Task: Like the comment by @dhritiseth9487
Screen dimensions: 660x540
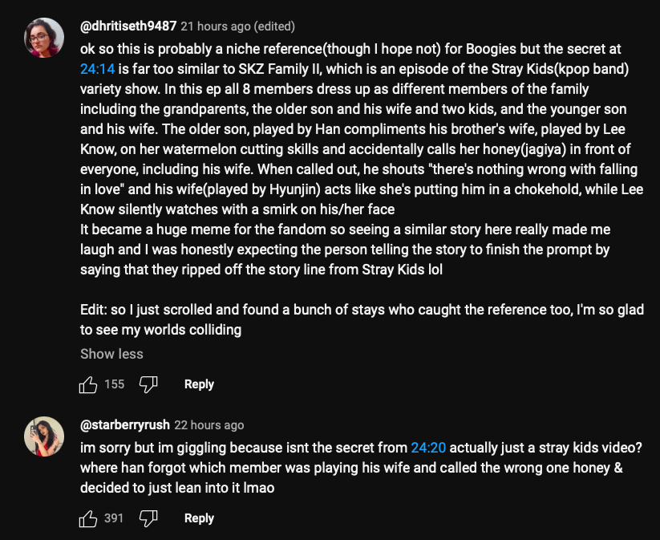Action: [x=88, y=384]
